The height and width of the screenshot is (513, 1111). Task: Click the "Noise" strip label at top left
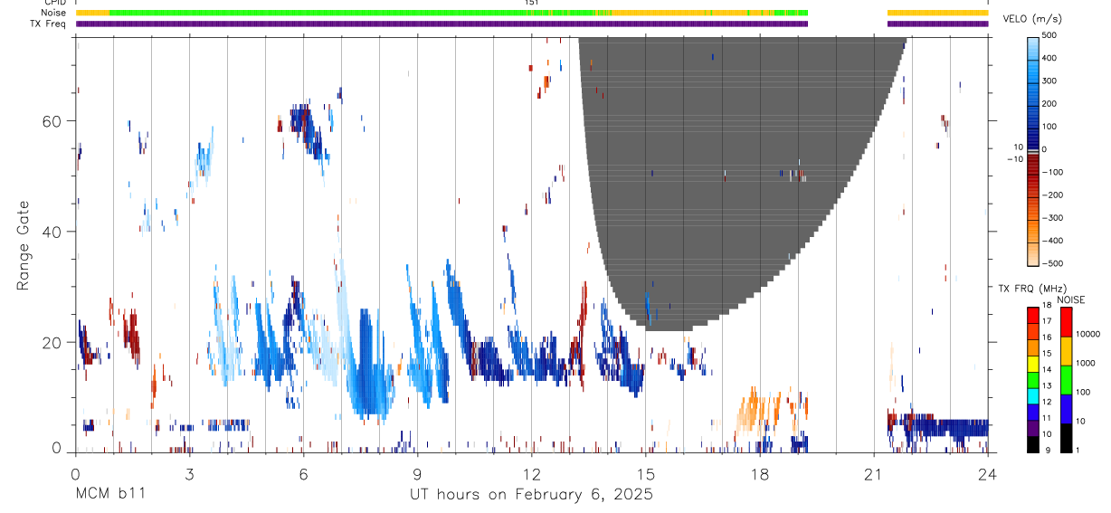coord(54,13)
